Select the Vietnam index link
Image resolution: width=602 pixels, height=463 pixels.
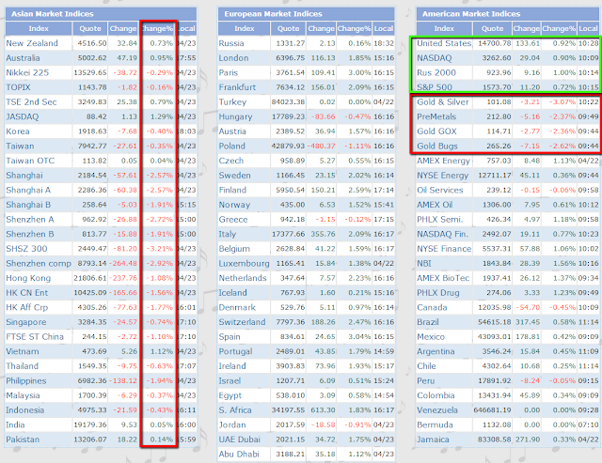point(23,351)
